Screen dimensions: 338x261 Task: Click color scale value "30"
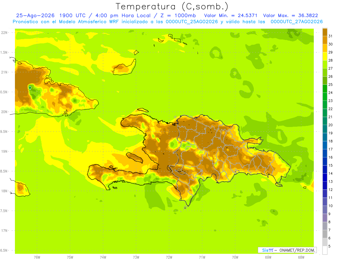[331, 44]
